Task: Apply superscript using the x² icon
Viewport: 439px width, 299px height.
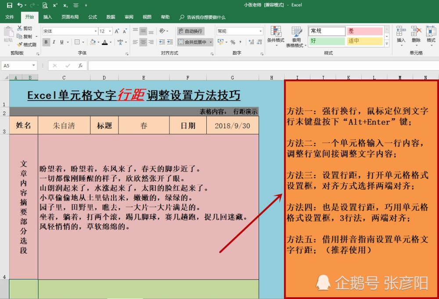Action: click(x=55, y=5)
